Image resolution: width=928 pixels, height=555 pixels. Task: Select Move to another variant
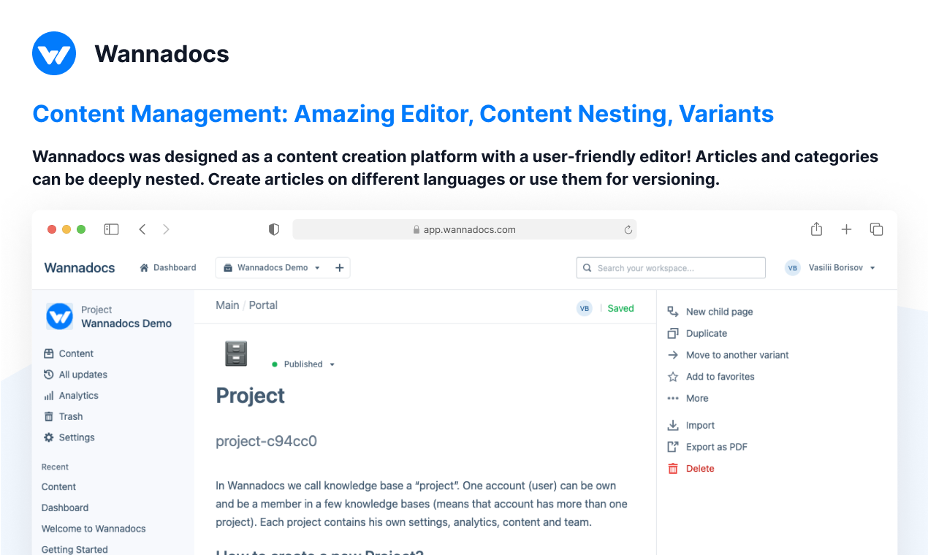728,355
